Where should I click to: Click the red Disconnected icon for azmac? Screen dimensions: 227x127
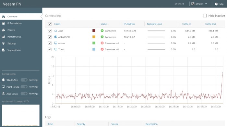coord(102,43)
